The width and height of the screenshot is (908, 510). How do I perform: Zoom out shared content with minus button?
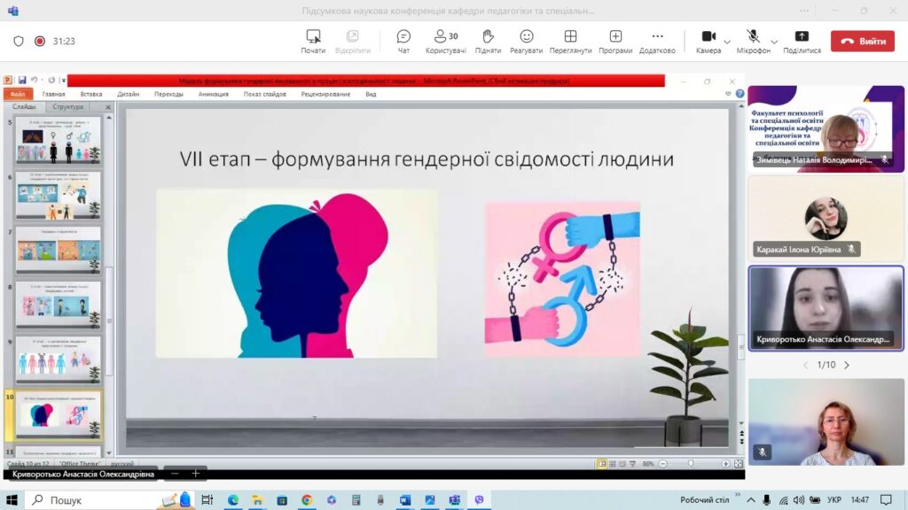coord(175,474)
